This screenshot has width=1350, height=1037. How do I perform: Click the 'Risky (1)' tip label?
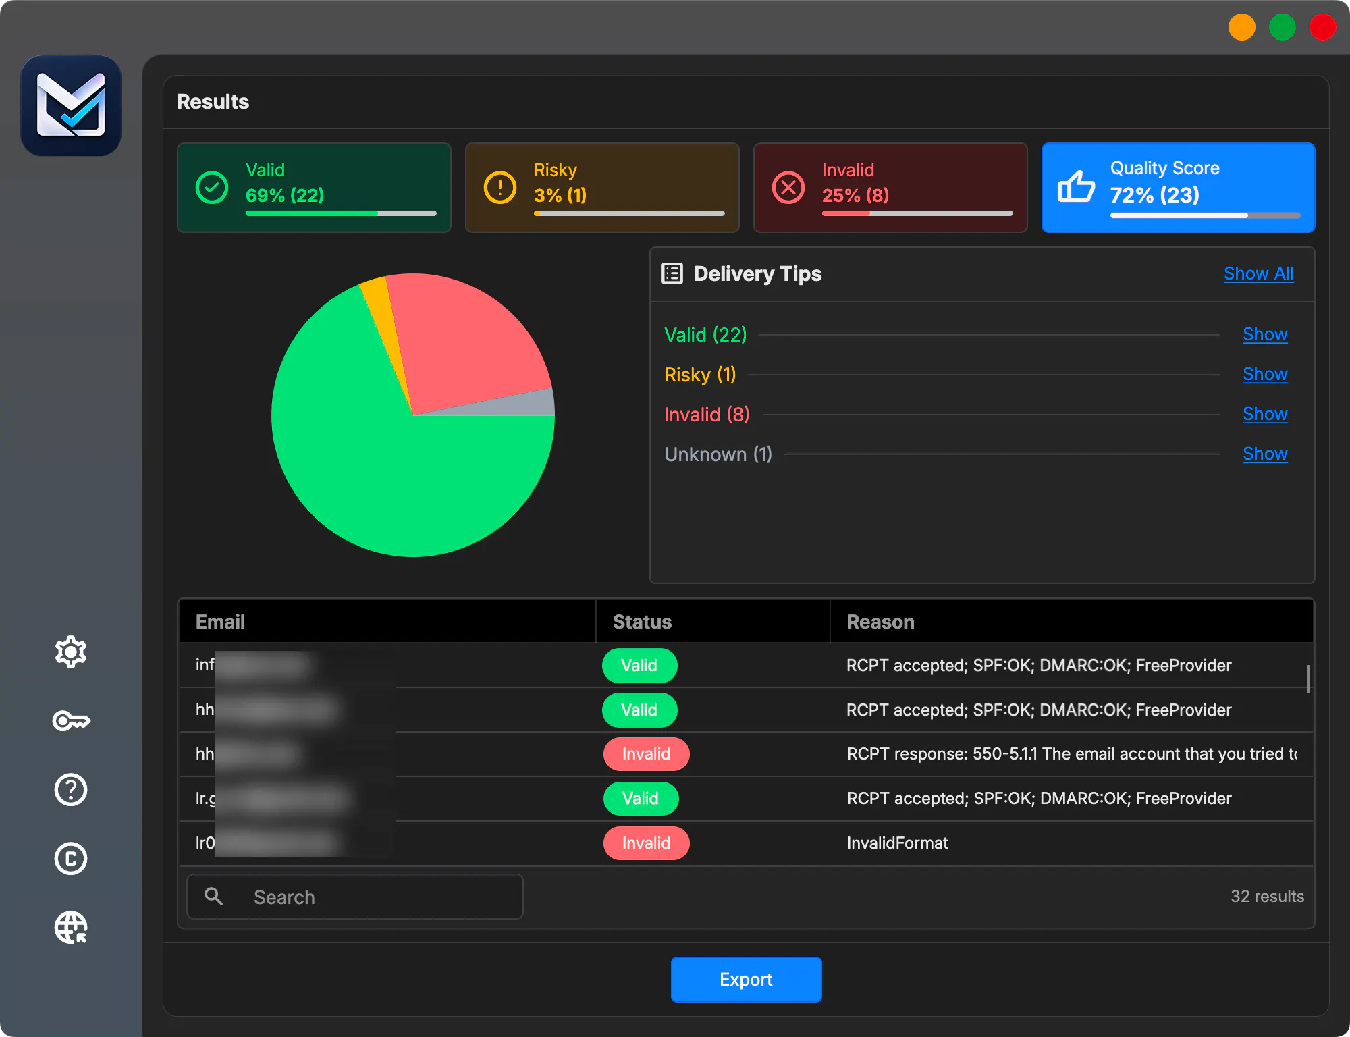[x=700, y=374]
